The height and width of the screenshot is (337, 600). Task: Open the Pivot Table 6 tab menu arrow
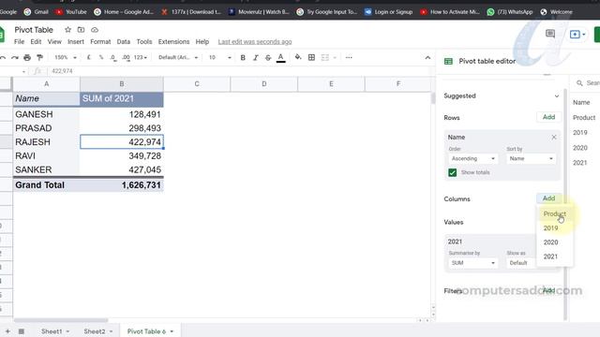click(x=172, y=331)
